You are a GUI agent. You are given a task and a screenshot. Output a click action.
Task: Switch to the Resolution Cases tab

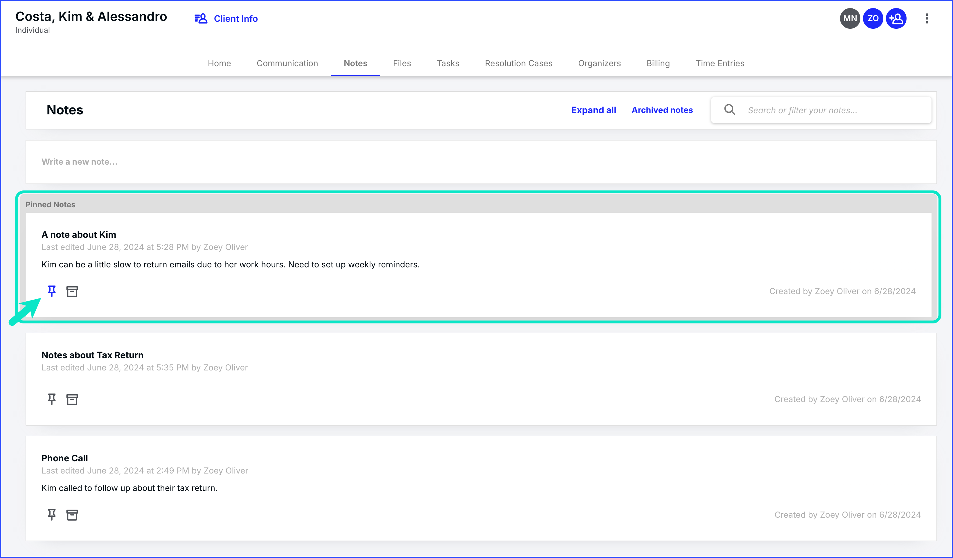tap(519, 63)
